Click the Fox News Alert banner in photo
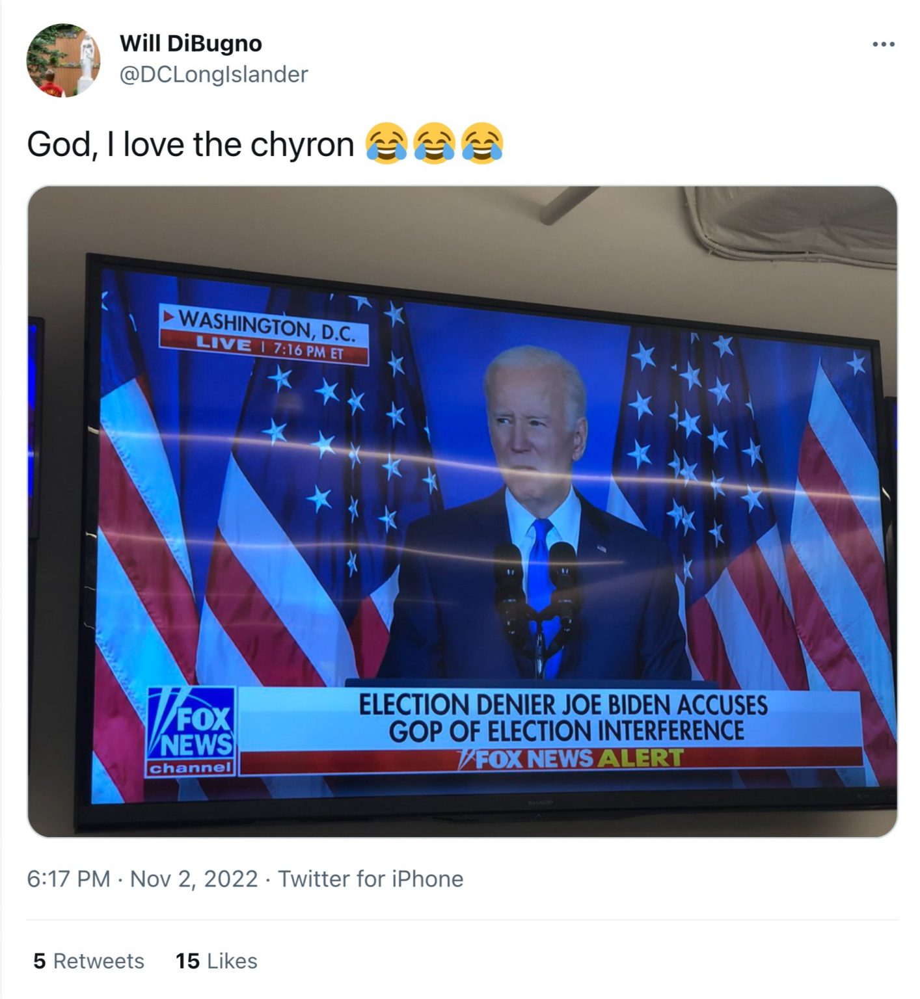 (x=573, y=758)
